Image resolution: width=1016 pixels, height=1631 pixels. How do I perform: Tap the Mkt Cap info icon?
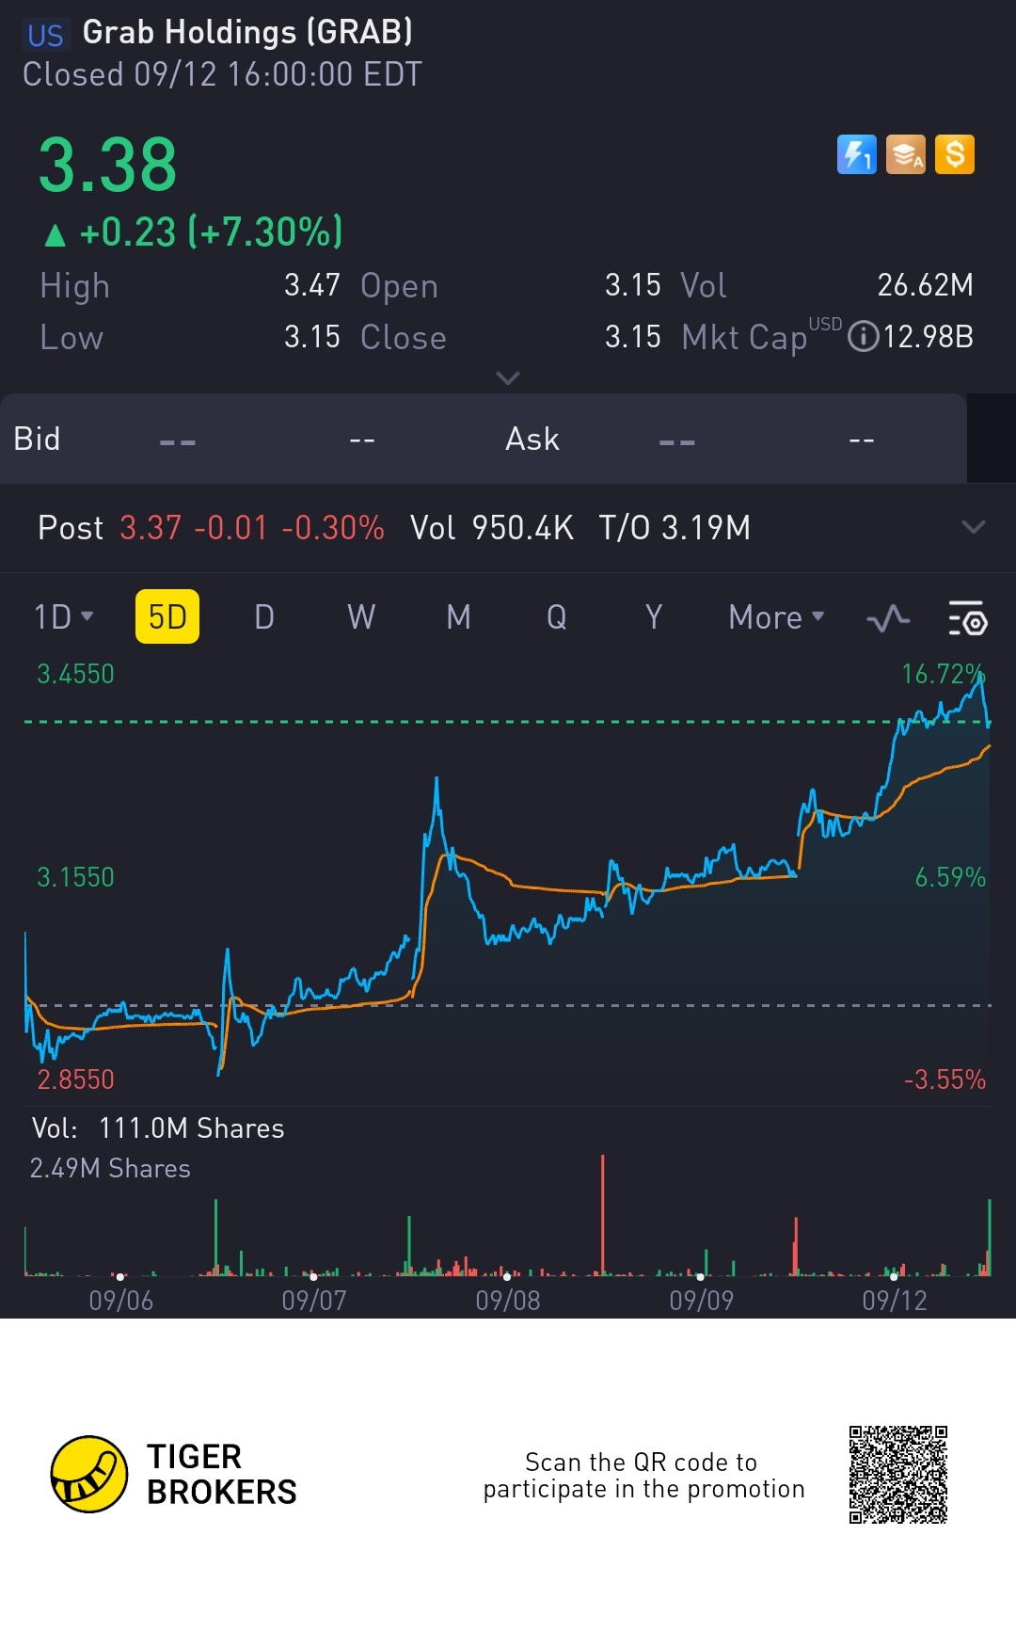coord(863,337)
